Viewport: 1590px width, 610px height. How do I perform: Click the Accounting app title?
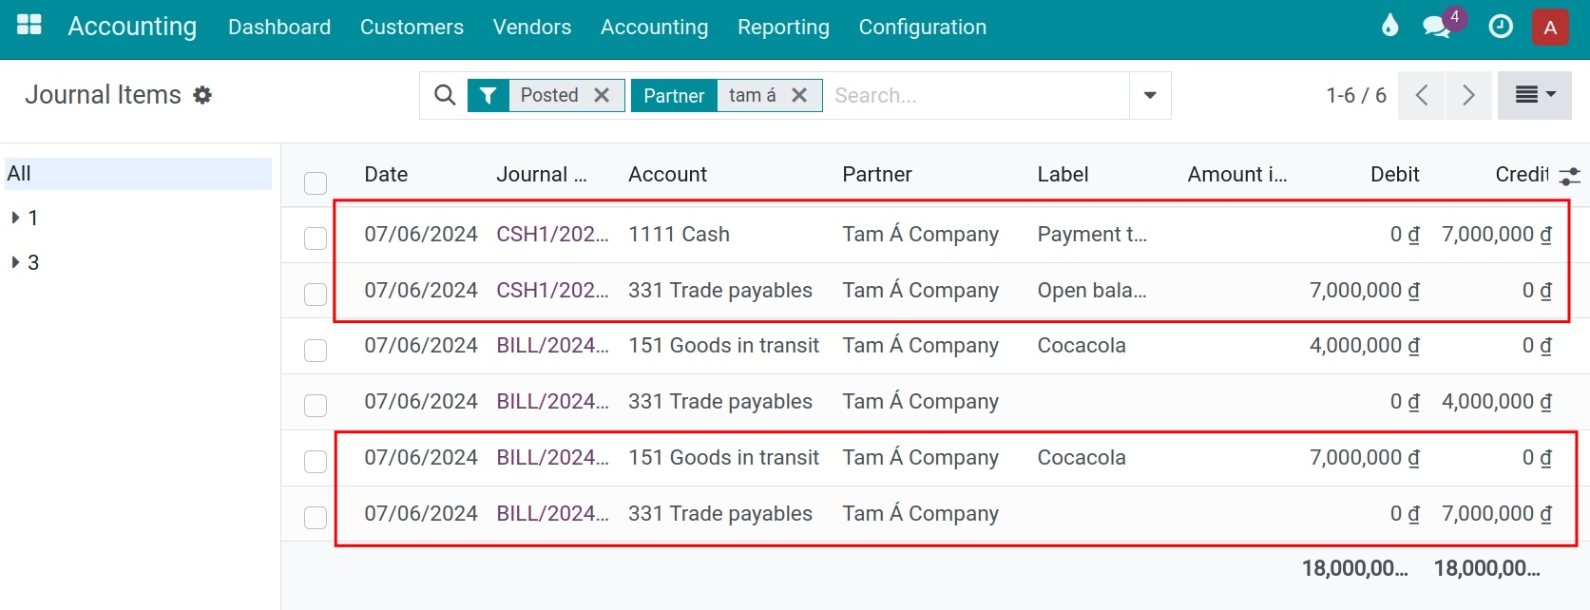[132, 27]
